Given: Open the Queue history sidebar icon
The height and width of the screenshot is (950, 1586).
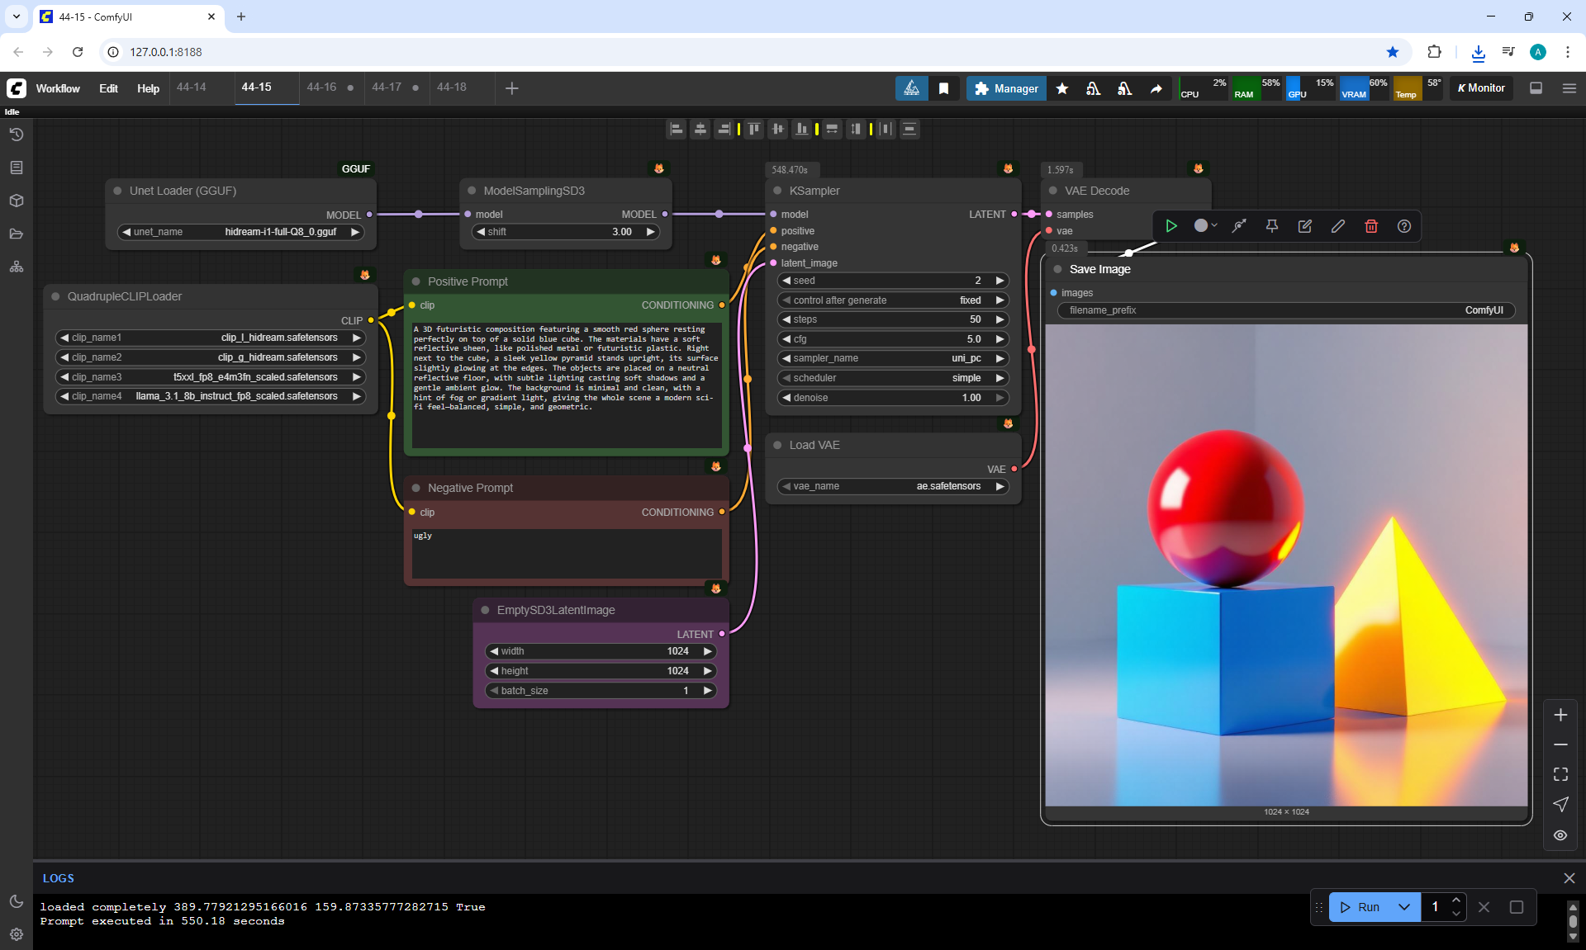Looking at the screenshot, I should click(x=17, y=135).
